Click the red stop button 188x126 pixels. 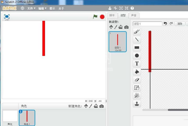(x=102, y=17)
